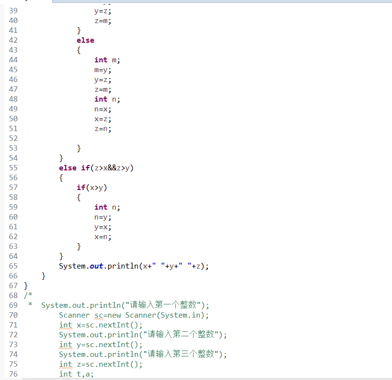
Task: Click 'int n;' declaration on line 48
Action: 107,99
